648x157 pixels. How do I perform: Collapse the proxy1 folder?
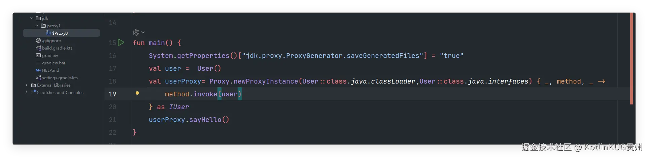point(37,26)
